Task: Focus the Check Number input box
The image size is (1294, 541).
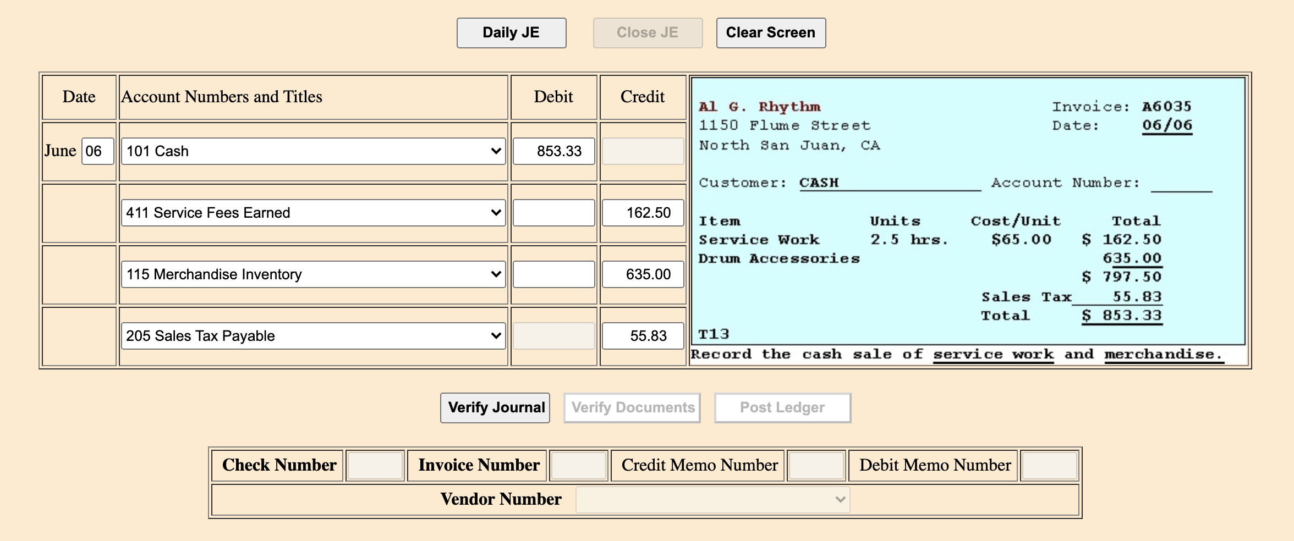Action: pyautogui.click(x=375, y=466)
